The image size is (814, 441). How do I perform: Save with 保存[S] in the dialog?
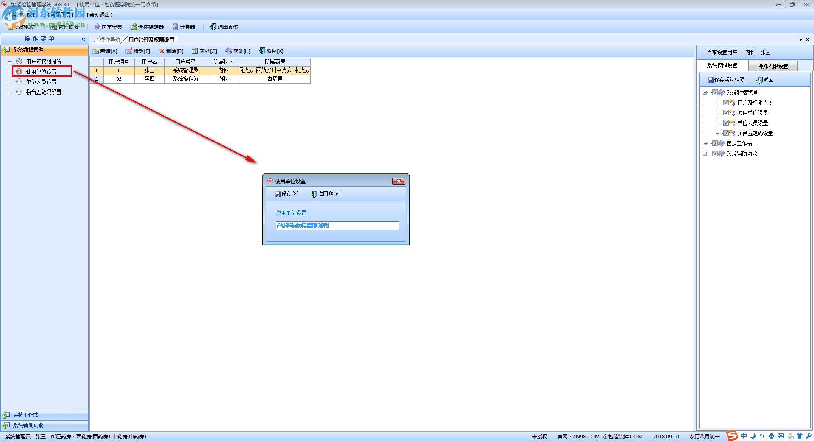click(x=287, y=193)
